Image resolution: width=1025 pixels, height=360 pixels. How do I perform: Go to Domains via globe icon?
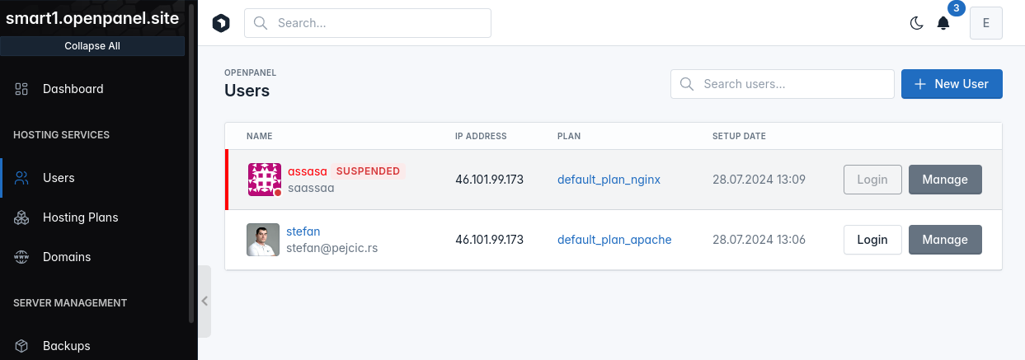22,257
